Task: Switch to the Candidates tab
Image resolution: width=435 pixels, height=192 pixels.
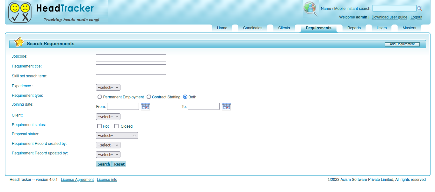Action: pyautogui.click(x=253, y=28)
